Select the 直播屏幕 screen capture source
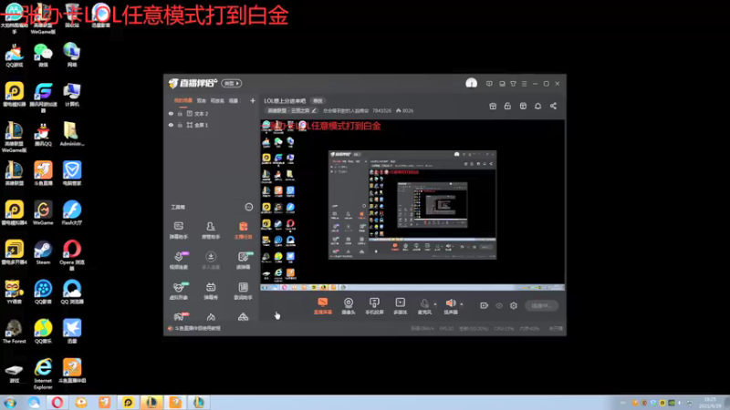Viewport: 730px width, 410px height. [323, 306]
